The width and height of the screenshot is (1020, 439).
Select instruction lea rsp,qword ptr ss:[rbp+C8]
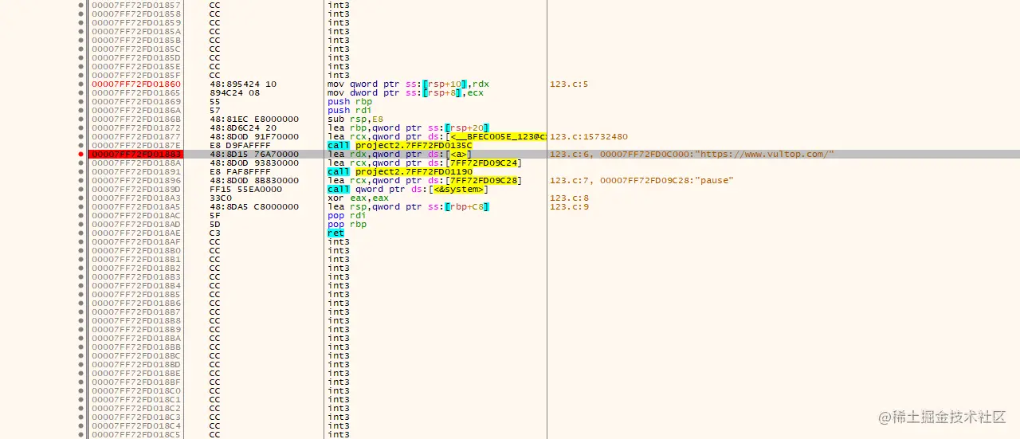point(408,206)
